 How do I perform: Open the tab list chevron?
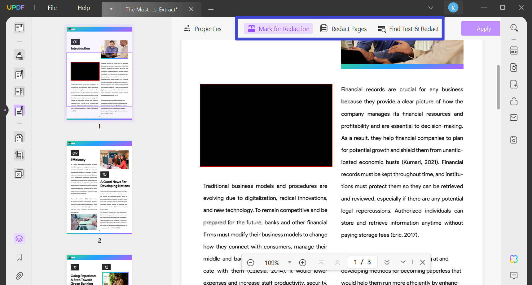pyautogui.click(x=431, y=7)
